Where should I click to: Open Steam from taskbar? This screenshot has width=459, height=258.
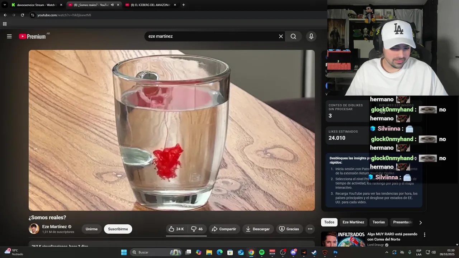[x=314, y=252]
